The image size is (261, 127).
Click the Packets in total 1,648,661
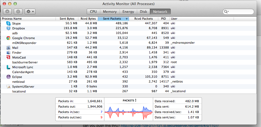(x=95, y=101)
